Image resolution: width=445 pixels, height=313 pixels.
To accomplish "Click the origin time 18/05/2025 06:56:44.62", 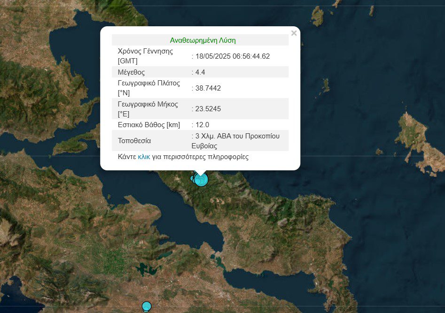I will [x=232, y=56].
